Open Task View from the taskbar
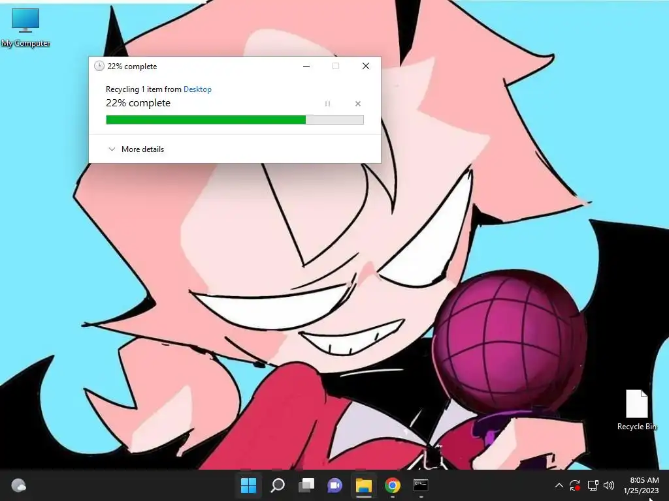Viewport: 669px width, 501px height. pyautogui.click(x=306, y=485)
